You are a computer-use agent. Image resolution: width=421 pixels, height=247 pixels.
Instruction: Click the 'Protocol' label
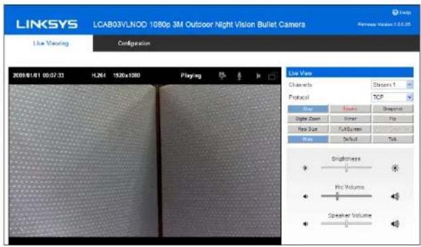click(x=299, y=97)
